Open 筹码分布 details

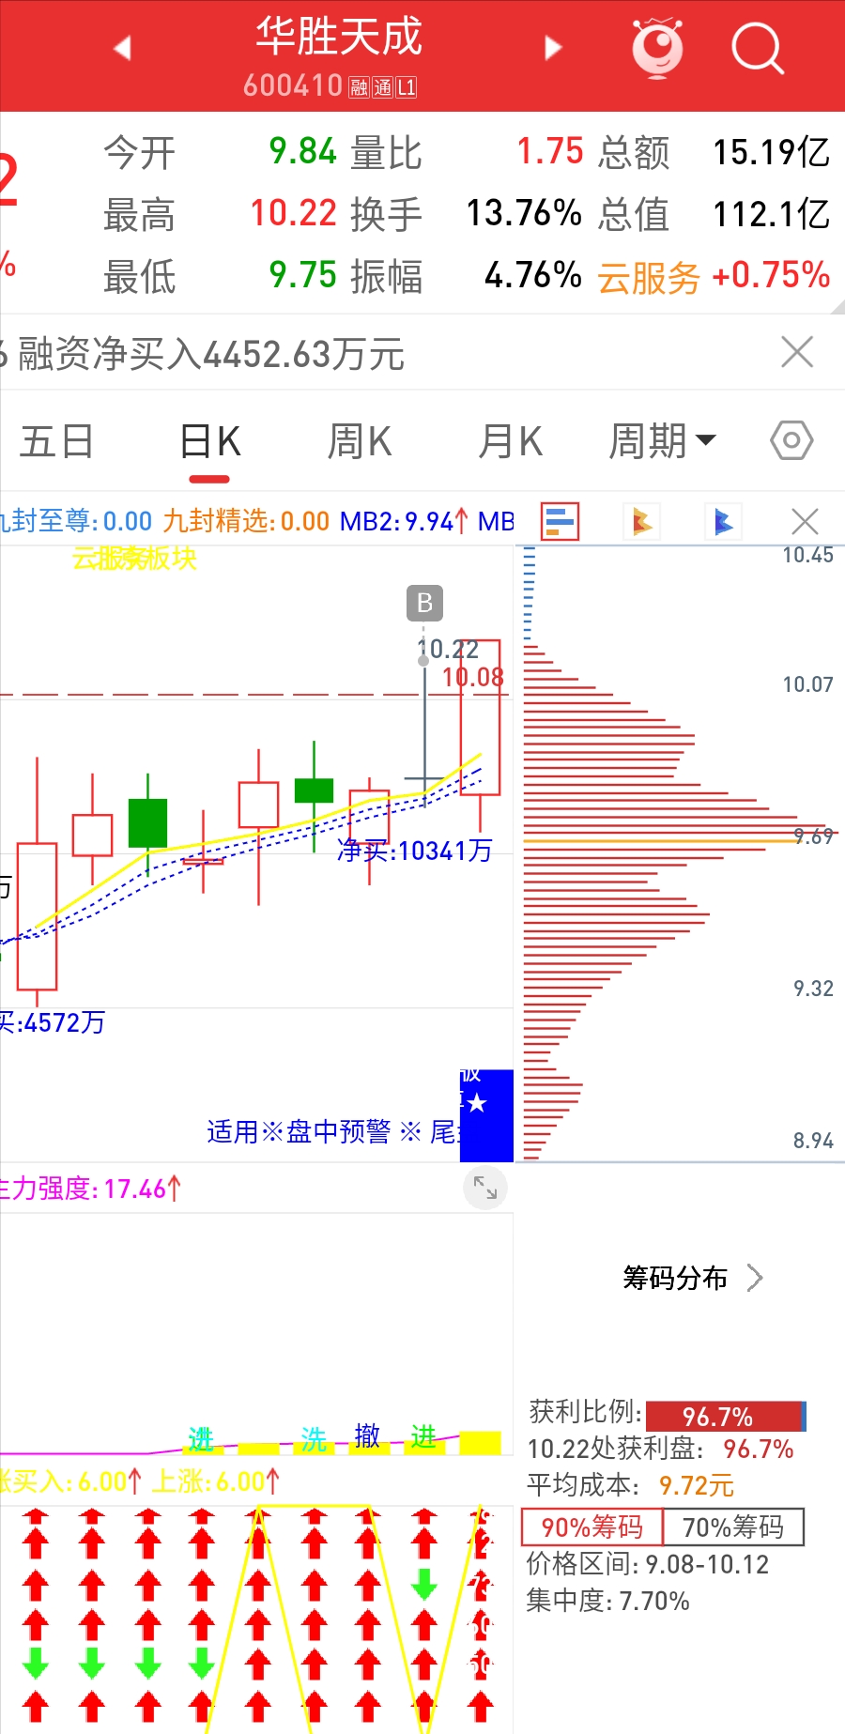point(693,1278)
